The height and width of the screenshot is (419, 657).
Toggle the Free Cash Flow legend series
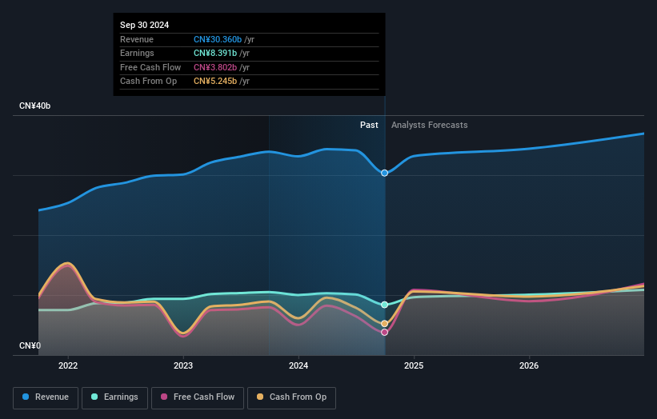tap(198, 397)
